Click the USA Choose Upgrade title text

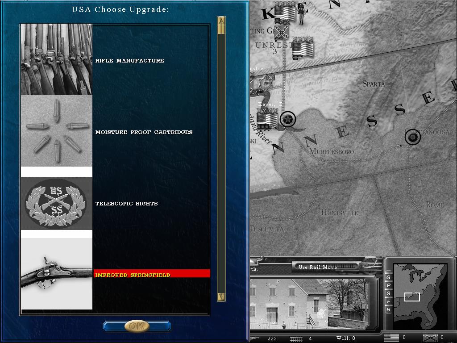click(120, 10)
